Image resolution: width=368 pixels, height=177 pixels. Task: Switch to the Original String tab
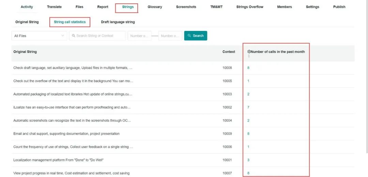coord(27,22)
